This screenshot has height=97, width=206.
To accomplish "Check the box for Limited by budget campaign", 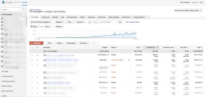I will click(x=32, y=60).
